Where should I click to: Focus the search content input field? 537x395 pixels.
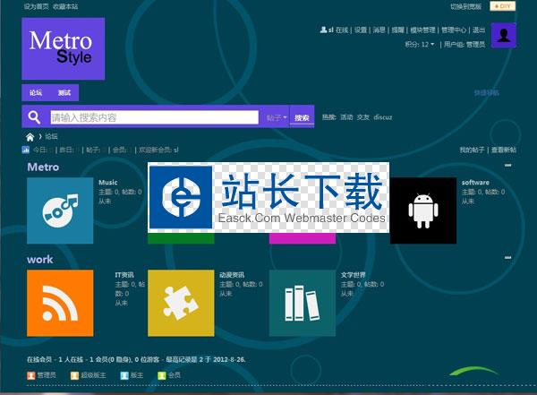point(152,117)
